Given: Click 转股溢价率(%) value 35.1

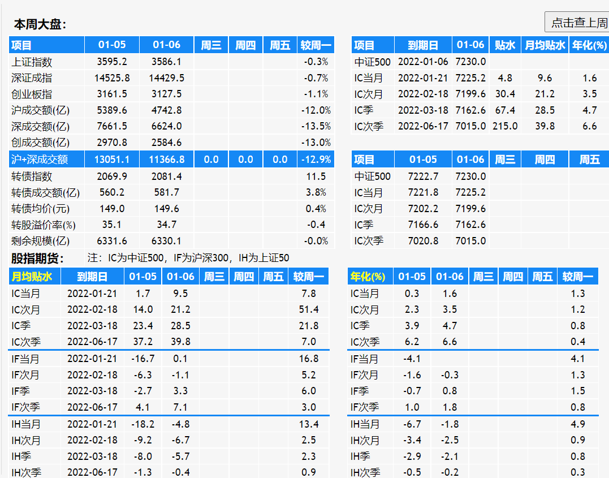Looking at the screenshot, I should [x=112, y=225].
